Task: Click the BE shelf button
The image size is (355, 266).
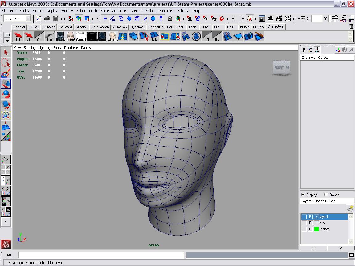Action: click(x=217, y=36)
